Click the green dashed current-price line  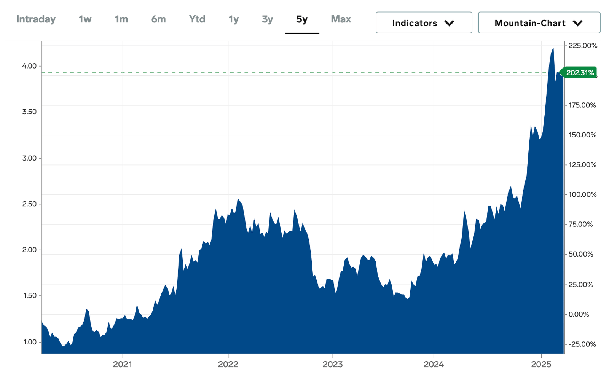(x=266, y=72)
